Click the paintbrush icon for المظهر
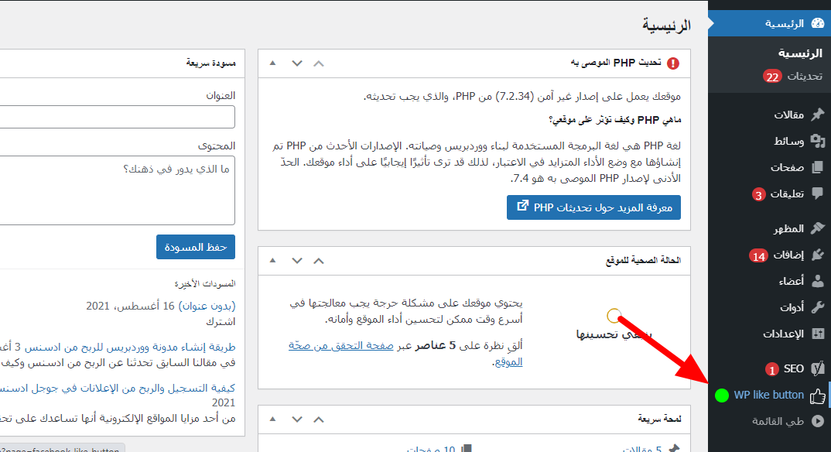The height and width of the screenshot is (452, 831). pos(818,228)
